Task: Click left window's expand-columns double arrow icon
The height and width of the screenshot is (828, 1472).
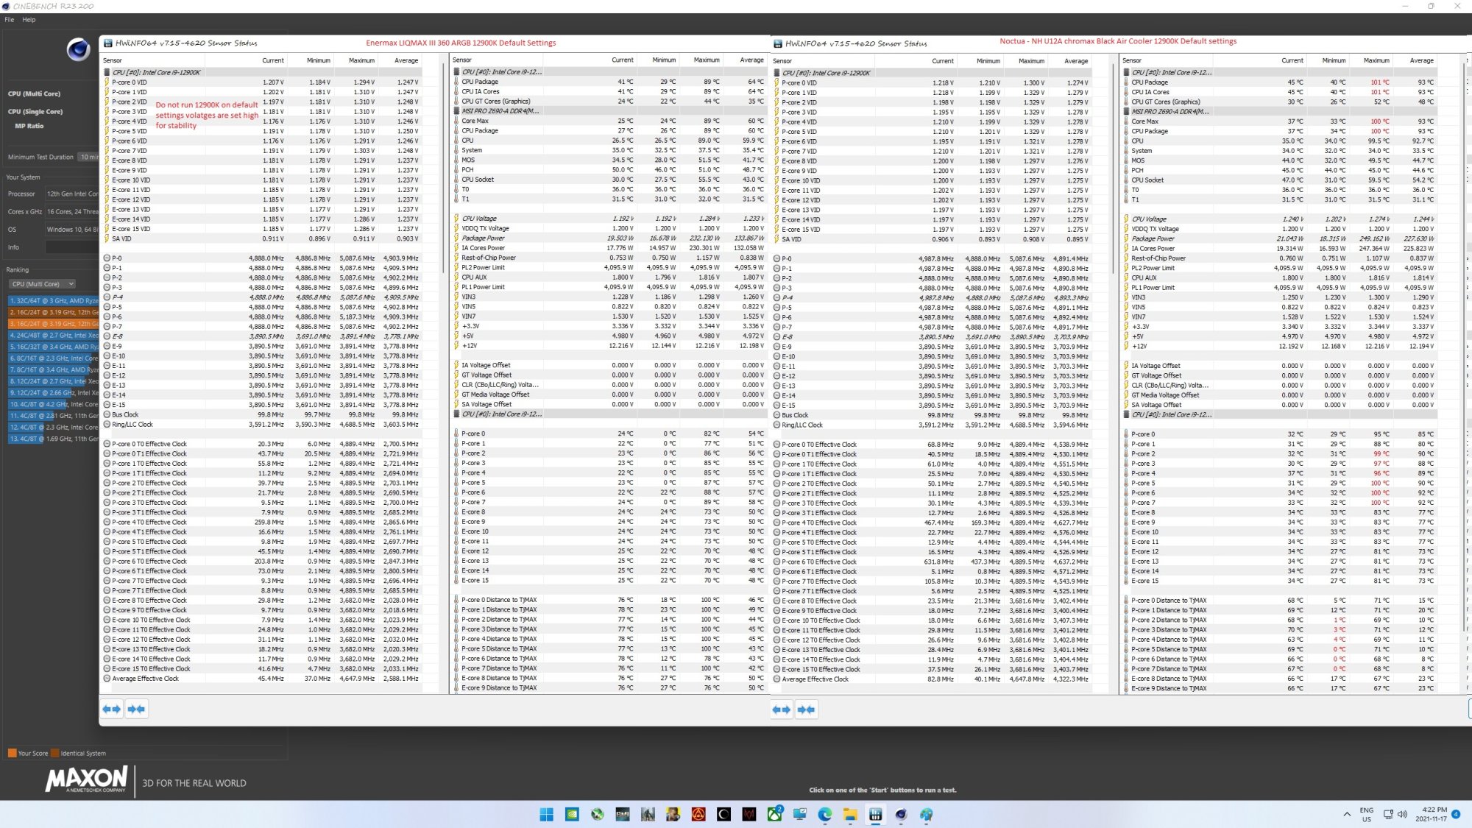Action: 112,709
